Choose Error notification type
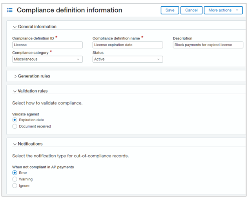Viewport: 248px width, 198px height. (x=15, y=173)
